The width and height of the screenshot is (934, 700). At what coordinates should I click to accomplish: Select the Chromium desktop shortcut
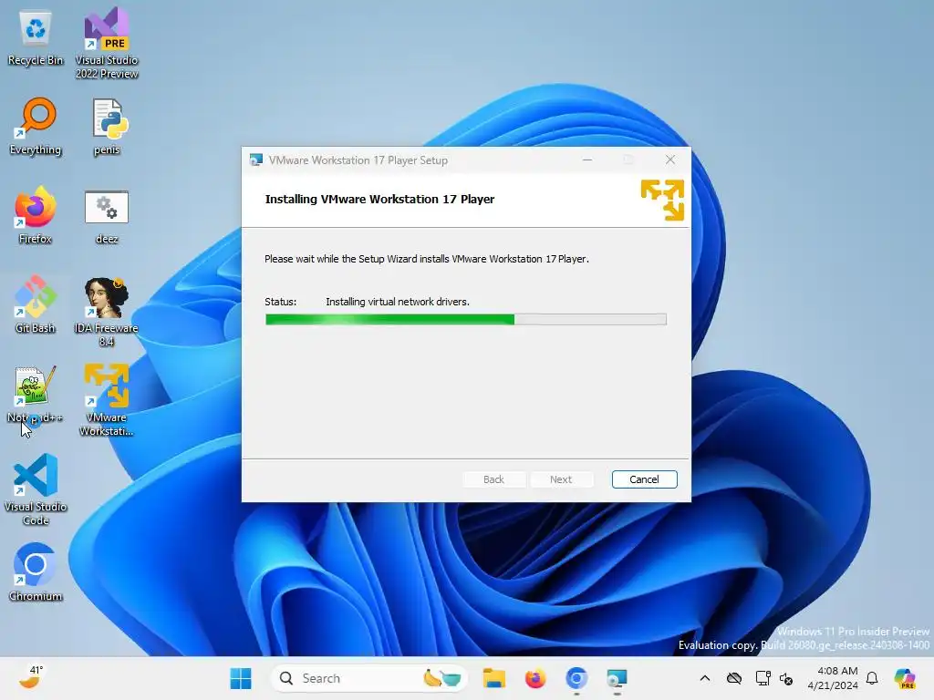[x=36, y=572]
